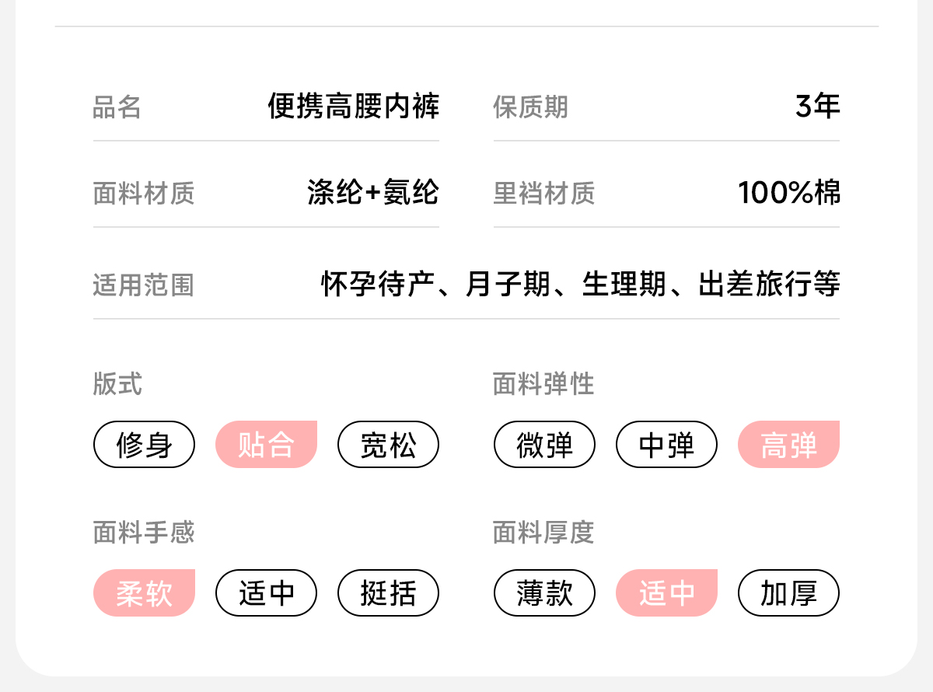
Task: Select the highlighted 贴合 fit chip
Action: pos(266,445)
